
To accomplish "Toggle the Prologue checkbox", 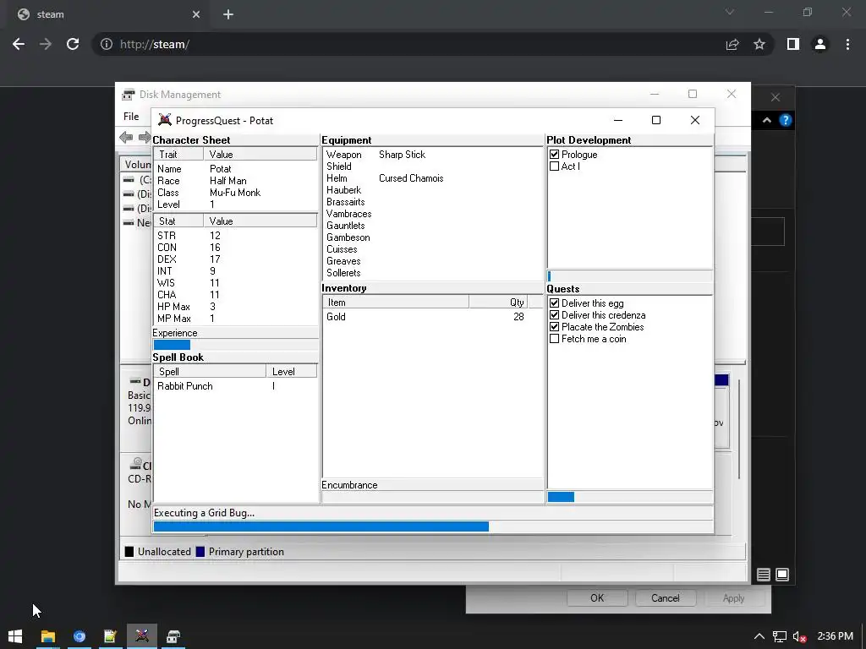I will pyautogui.click(x=555, y=155).
